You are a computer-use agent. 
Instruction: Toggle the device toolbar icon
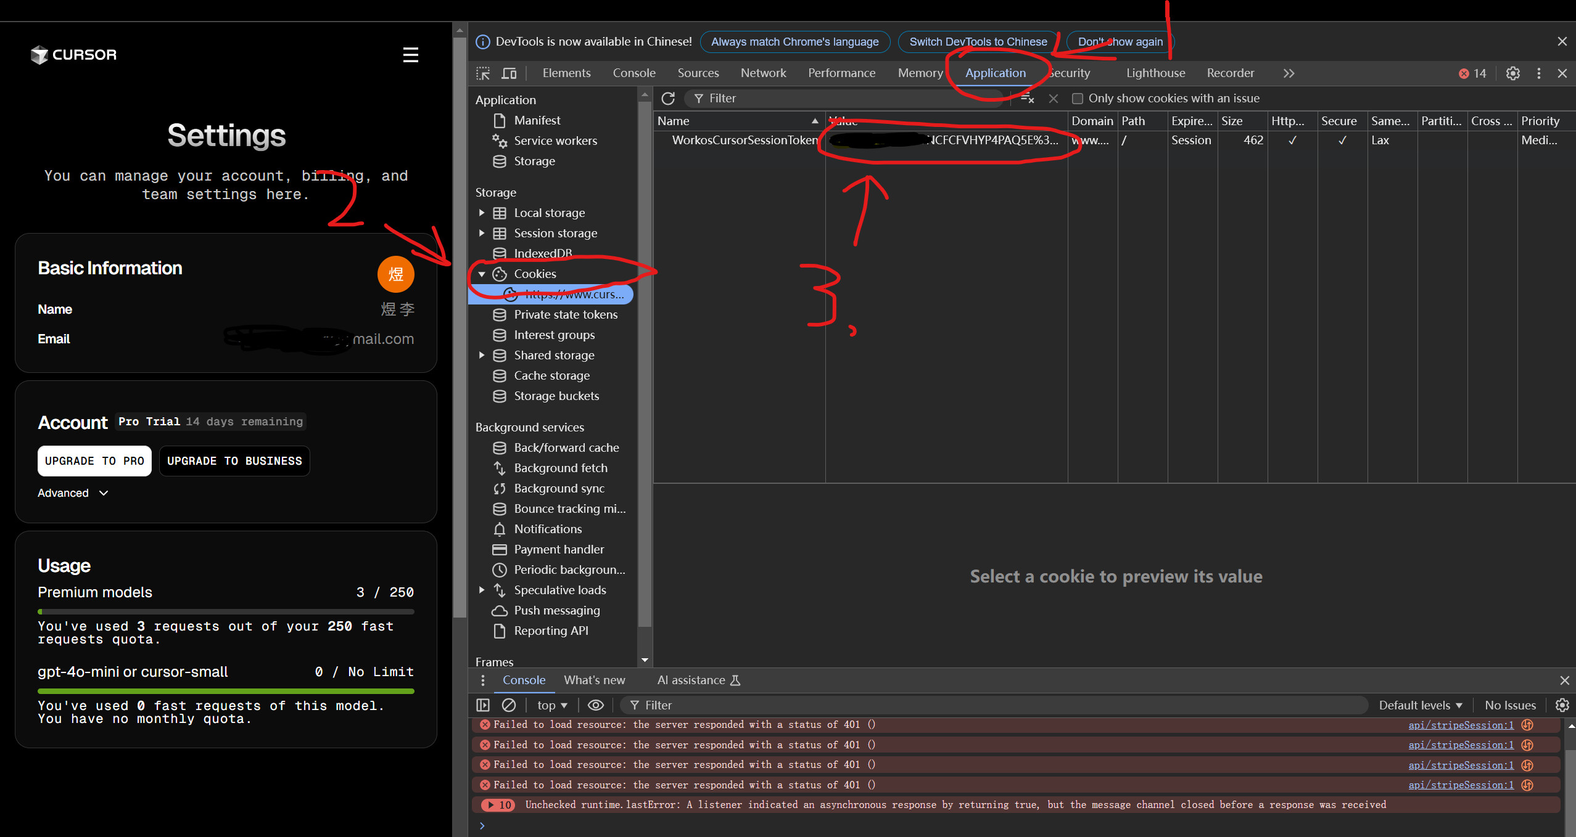[x=509, y=73]
